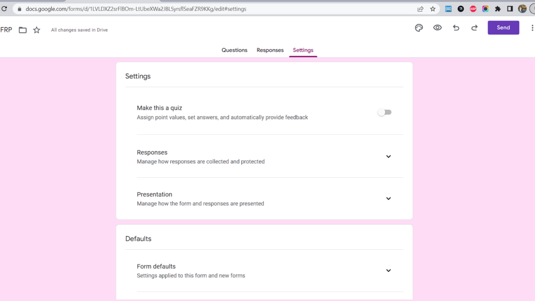This screenshot has width=535, height=301.
Task: Preview the form using the eye icon
Action: [437, 28]
